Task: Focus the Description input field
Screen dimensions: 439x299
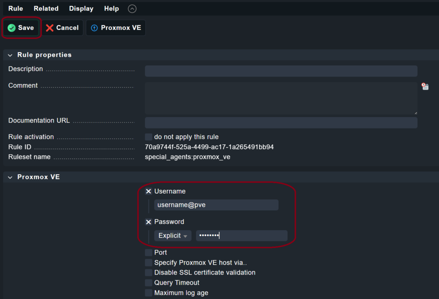Action: click(281, 71)
